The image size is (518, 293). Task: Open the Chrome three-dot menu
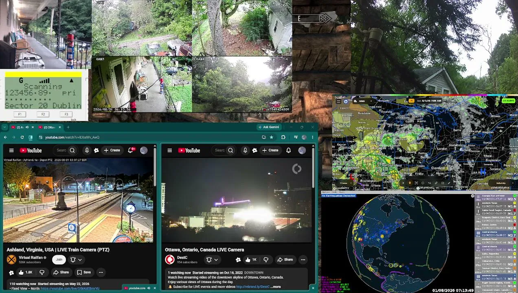click(313, 138)
